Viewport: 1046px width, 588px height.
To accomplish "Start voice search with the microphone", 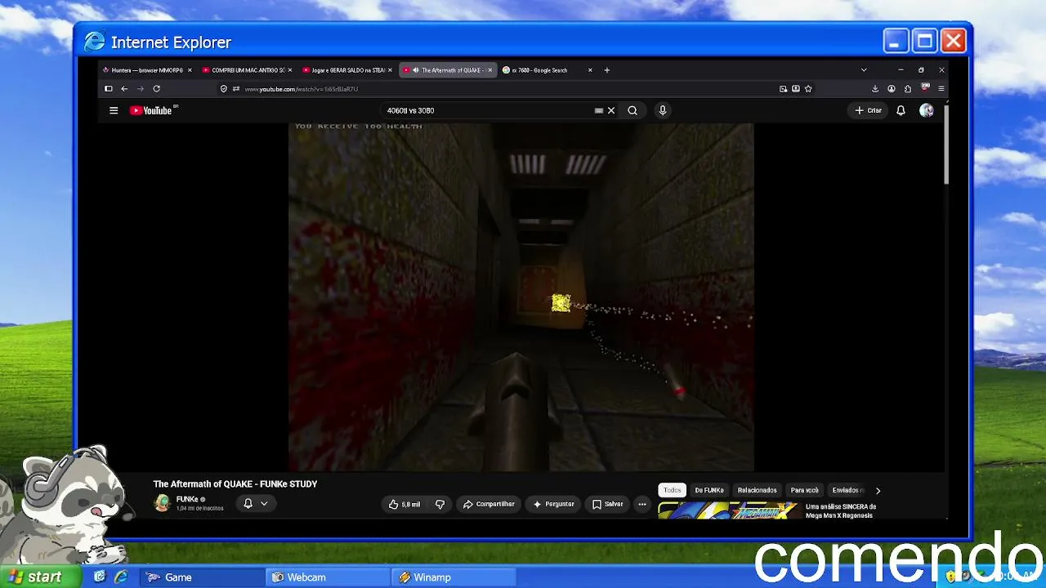I will pos(663,110).
